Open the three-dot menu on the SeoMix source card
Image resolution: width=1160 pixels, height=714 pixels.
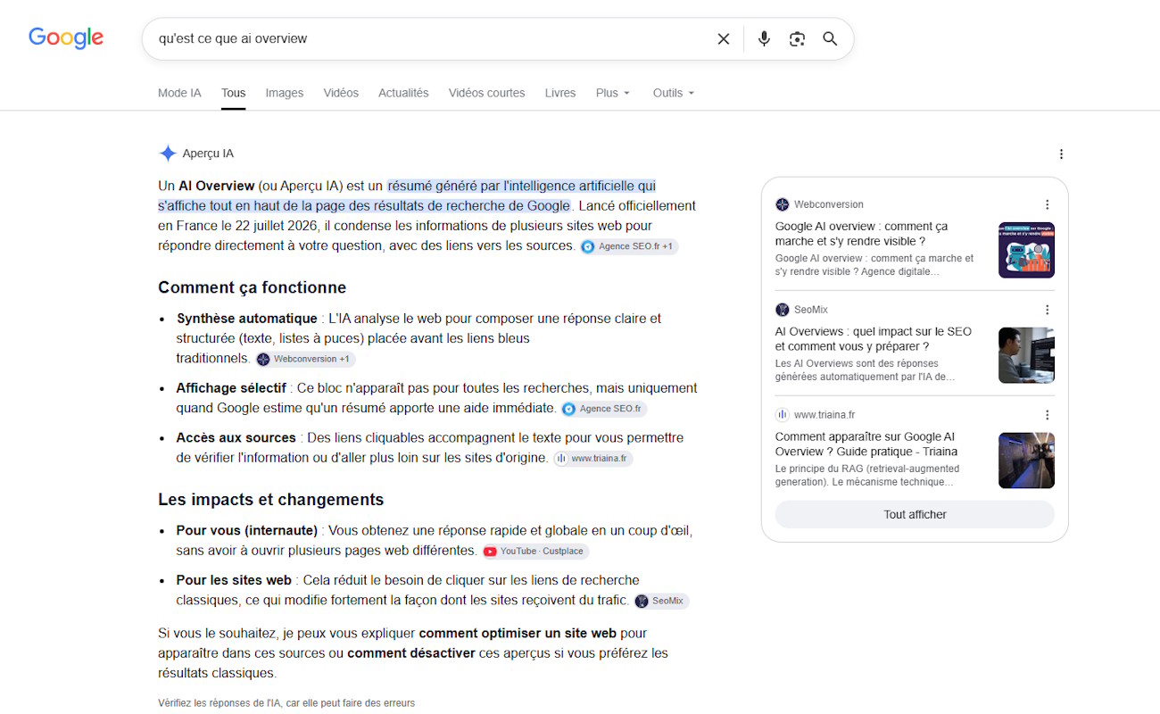1048,310
